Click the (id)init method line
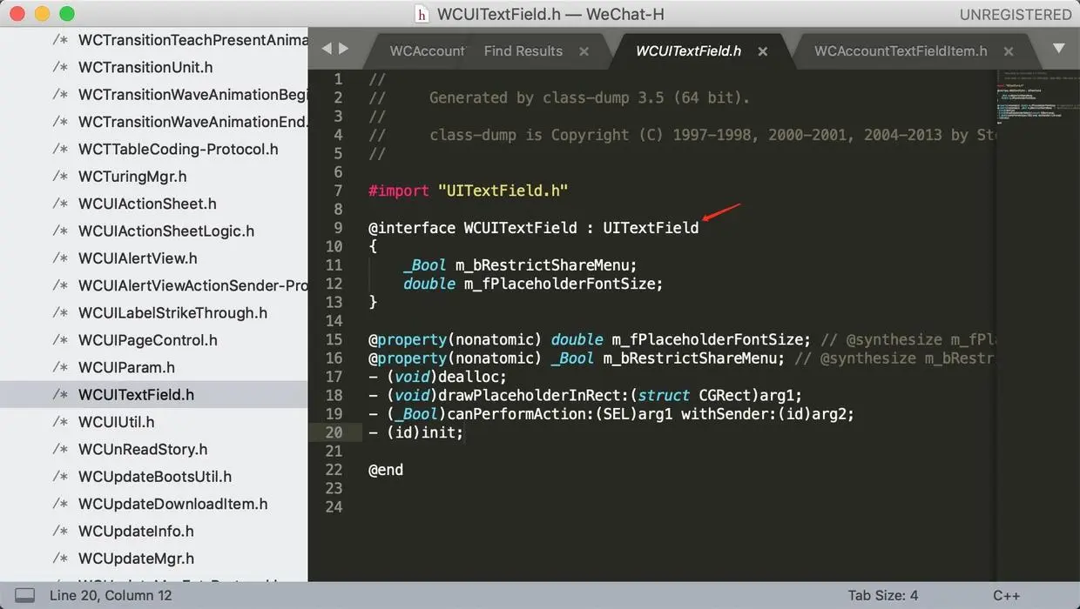Screen dimensions: 1080x609 415,432
